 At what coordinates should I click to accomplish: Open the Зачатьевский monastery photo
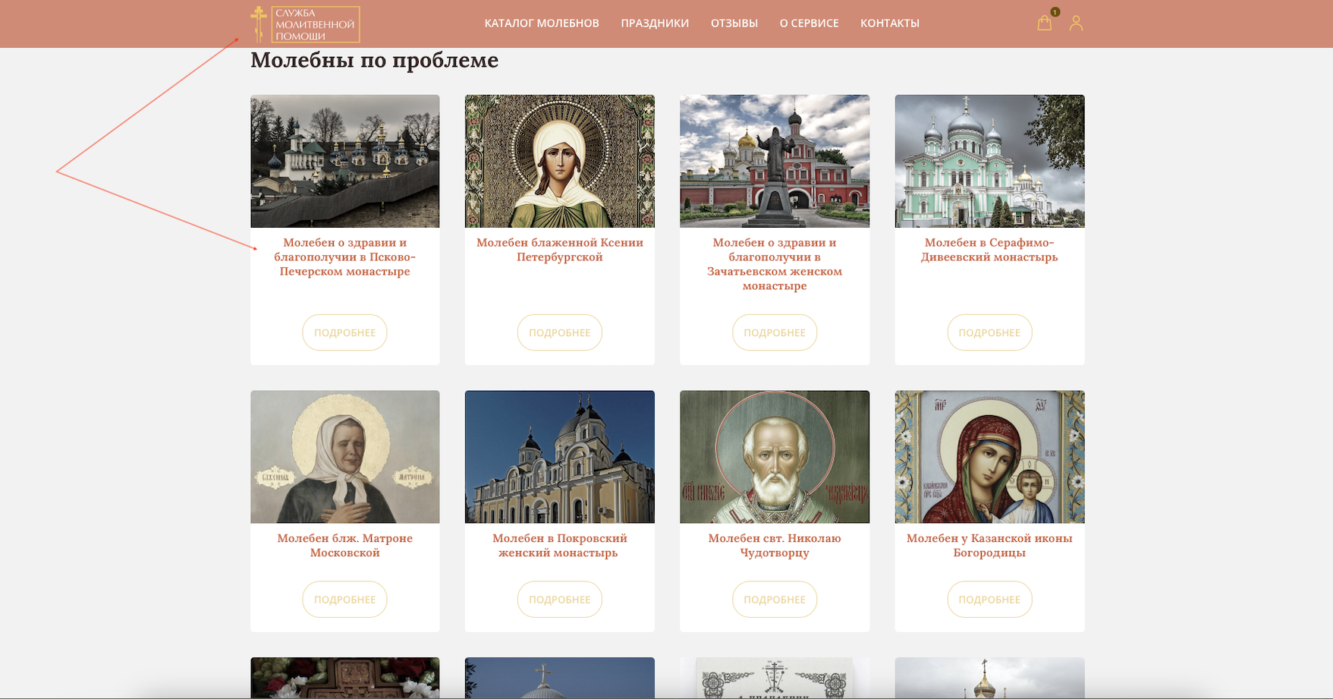pyautogui.click(x=775, y=161)
